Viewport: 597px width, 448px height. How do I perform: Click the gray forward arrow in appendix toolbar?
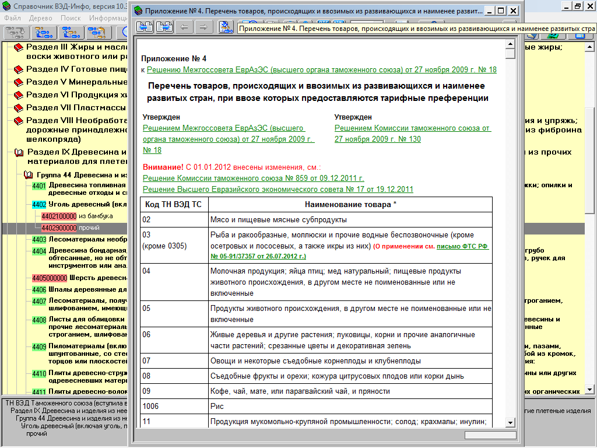tap(203, 27)
